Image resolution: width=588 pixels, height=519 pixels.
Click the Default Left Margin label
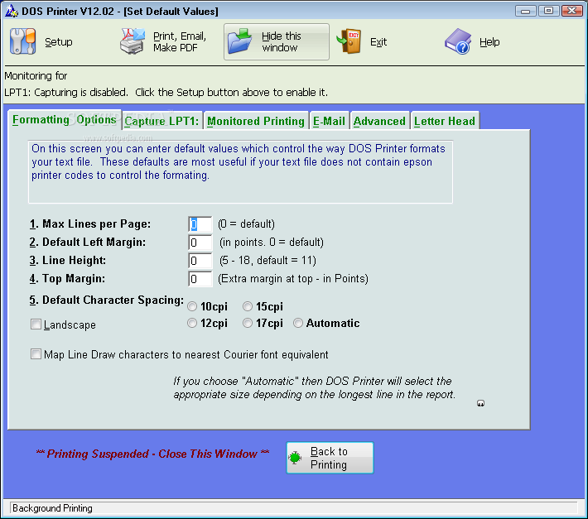pos(88,242)
